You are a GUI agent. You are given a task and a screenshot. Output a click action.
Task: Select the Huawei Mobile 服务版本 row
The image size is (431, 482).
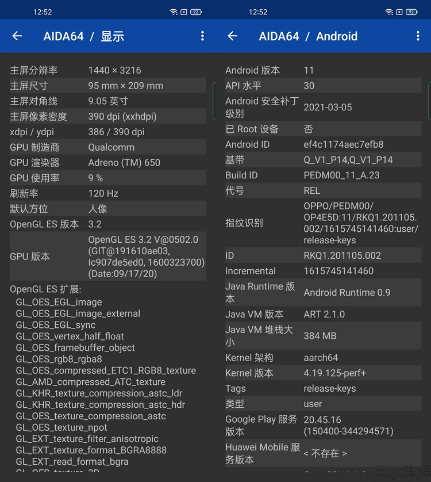pos(324,453)
